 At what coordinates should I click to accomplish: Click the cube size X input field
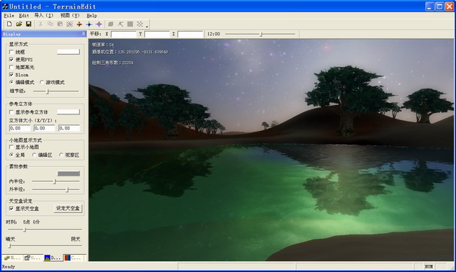[x=19, y=128]
